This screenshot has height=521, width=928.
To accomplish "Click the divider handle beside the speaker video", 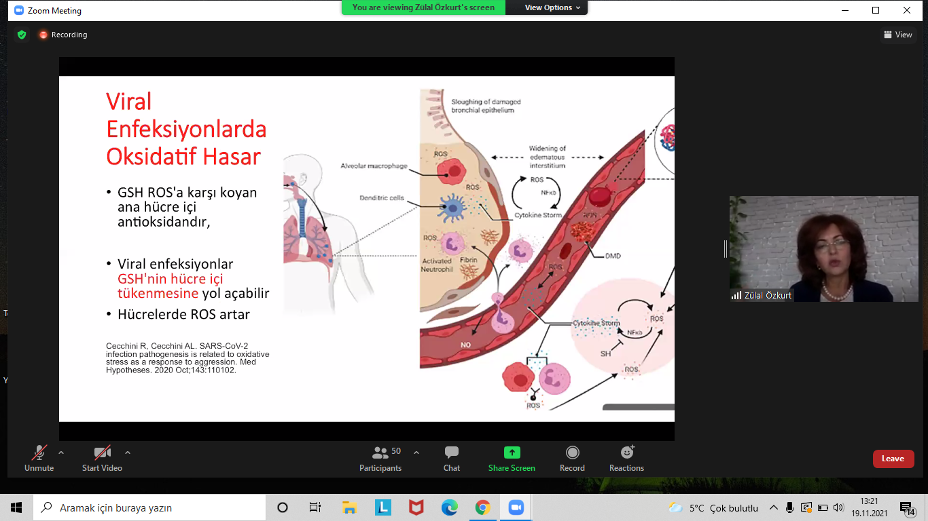I will 725,249.
